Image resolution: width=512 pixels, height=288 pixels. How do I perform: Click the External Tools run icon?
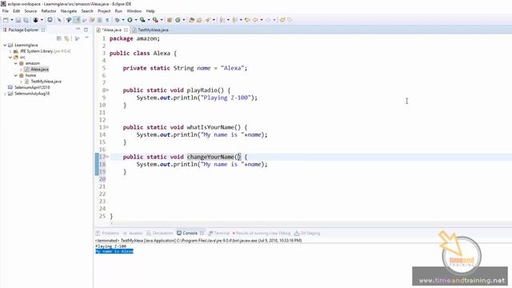point(155,20)
